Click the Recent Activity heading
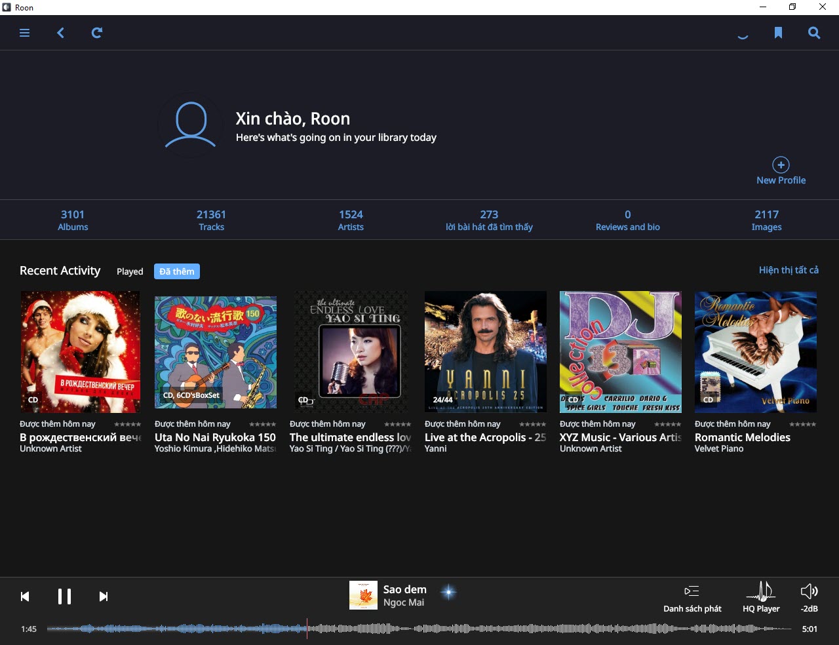Image resolution: width=839 pixels, height=645 pixels. [x=60, y=271]
